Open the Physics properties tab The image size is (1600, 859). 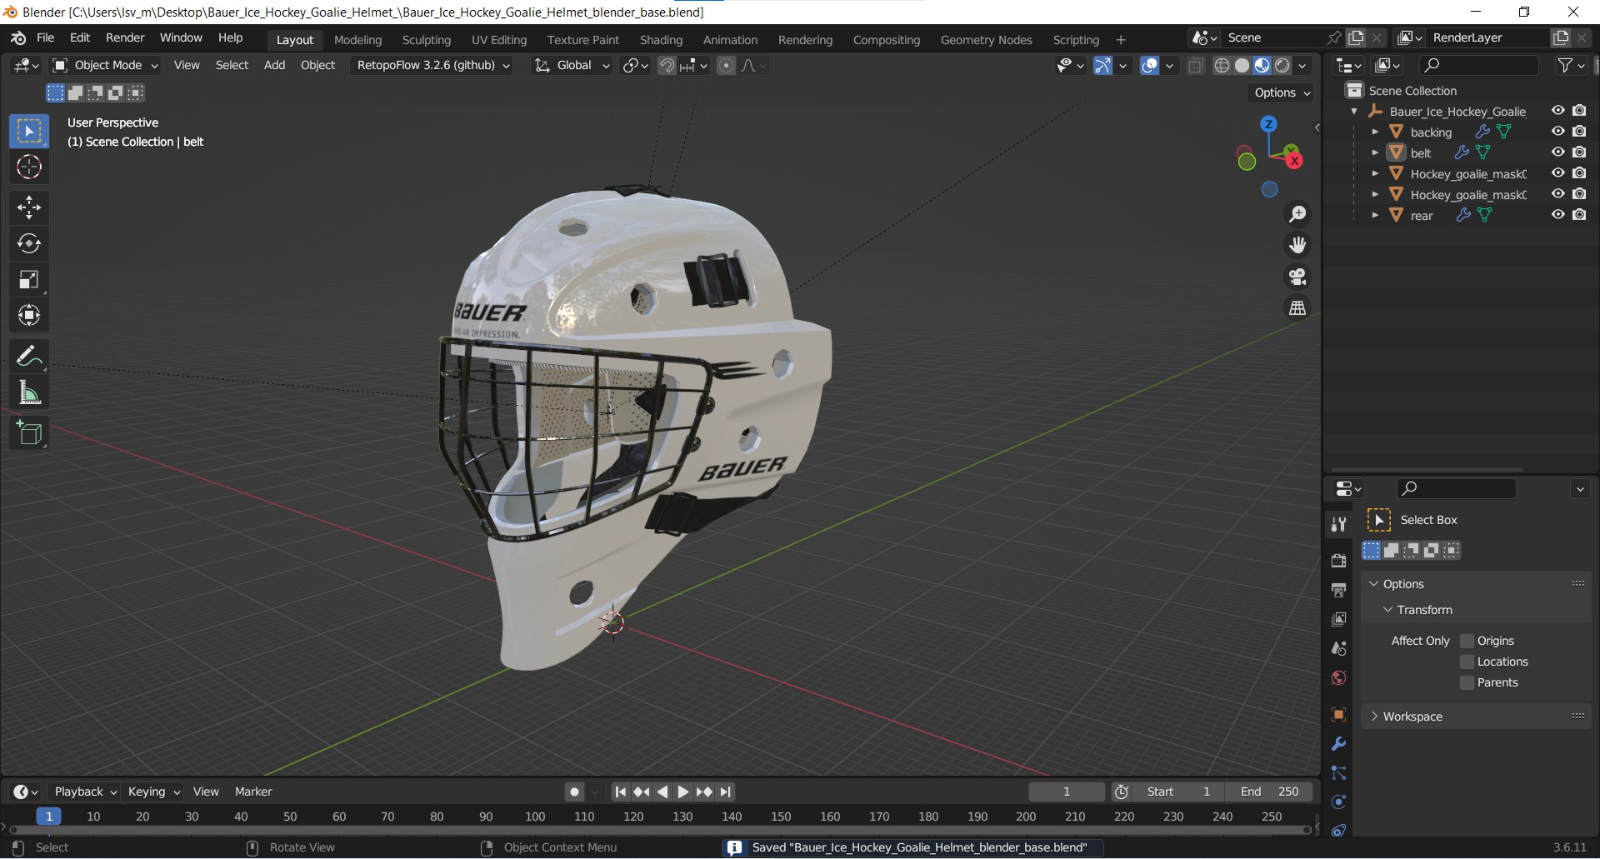[x=1339, y=802]
